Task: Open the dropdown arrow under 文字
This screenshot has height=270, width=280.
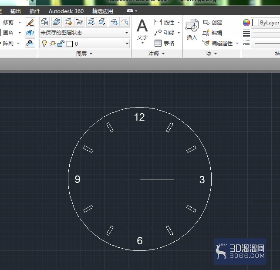Action: click(142, 43)
